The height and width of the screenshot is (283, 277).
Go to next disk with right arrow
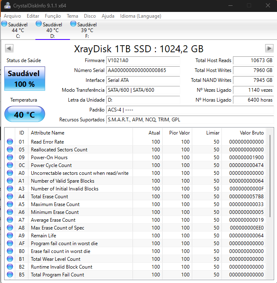(x=269, y=49)
